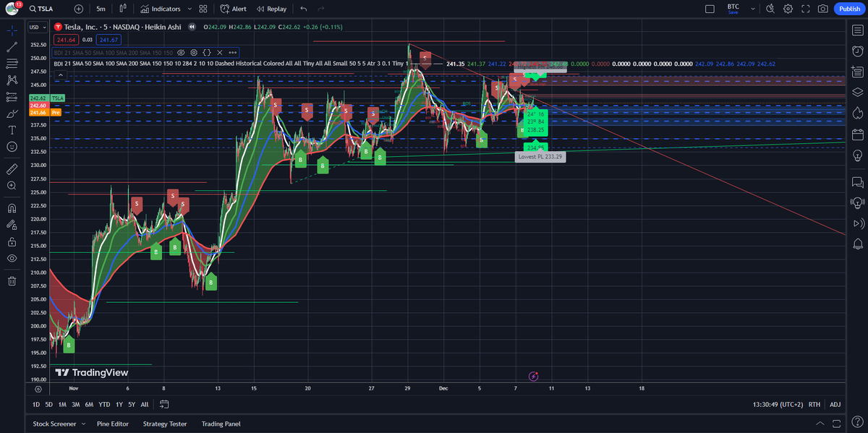The height and width of the screenshot is (433, 868).
Task: Open BDI indicator settings gear
Action: click(194, 52)
